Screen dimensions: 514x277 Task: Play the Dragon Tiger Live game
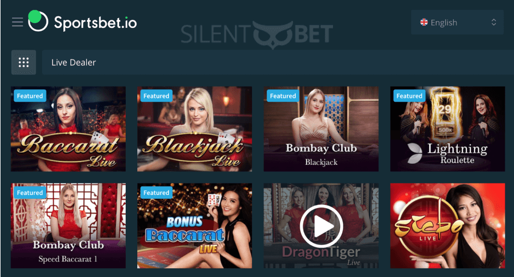[321, 226]
